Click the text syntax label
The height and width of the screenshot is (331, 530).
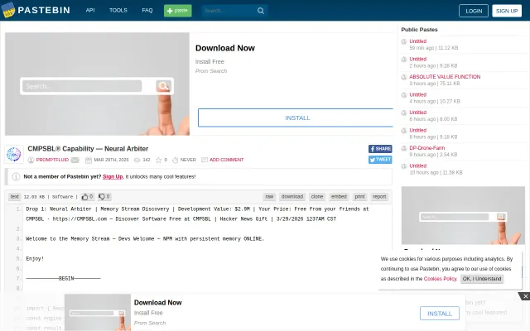point(15,197)
